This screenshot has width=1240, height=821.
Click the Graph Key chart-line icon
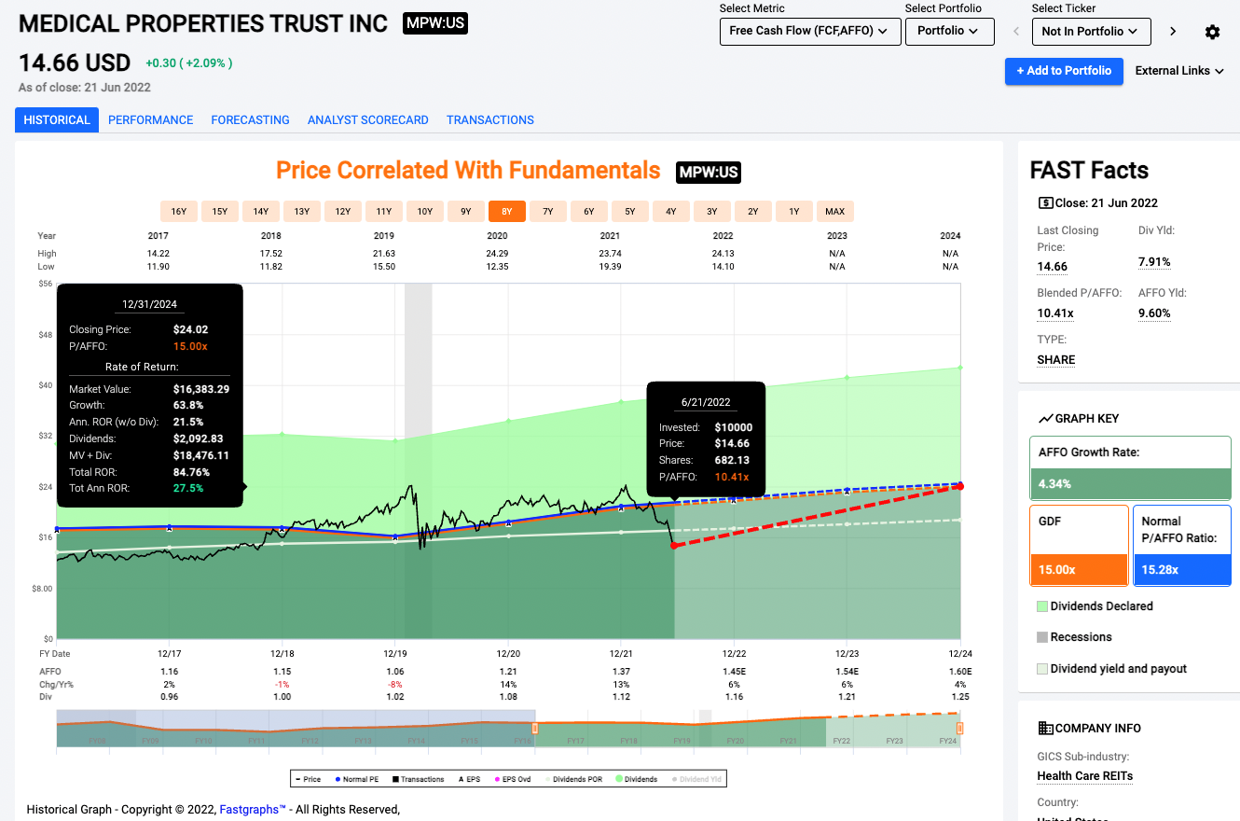(1046, 419)
